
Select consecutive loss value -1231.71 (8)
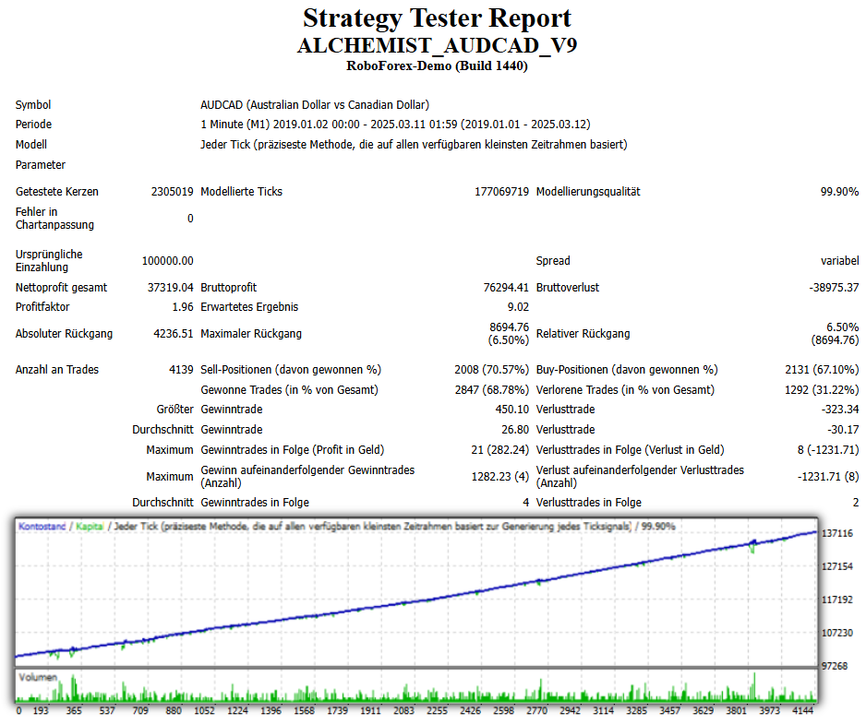[x=828, y=477]
